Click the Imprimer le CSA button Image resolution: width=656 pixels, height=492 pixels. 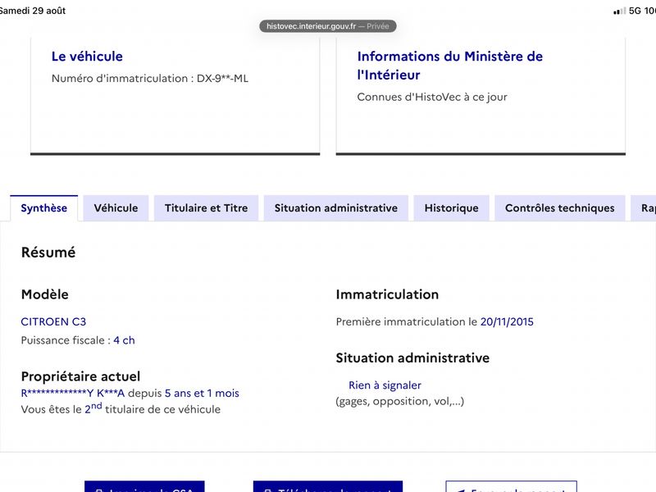click(x=145, y=487)
